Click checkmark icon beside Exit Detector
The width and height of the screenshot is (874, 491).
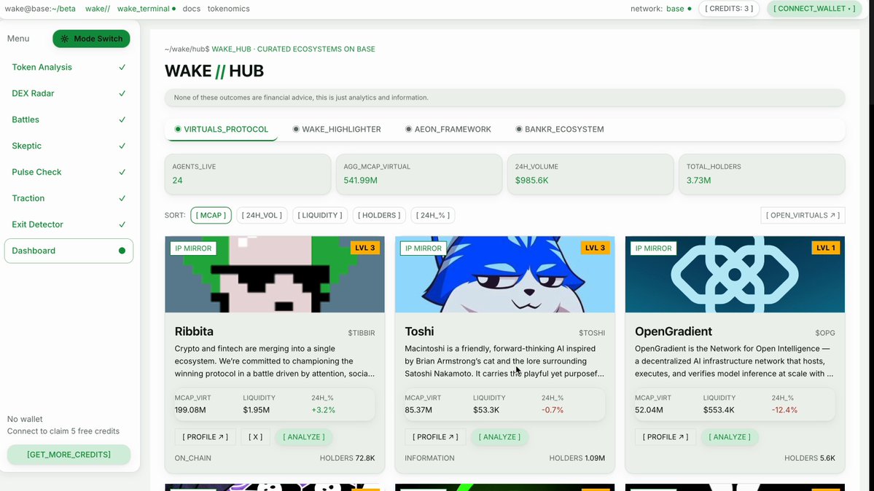[122, 224]
